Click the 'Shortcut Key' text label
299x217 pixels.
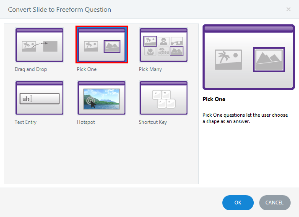[153, 122]
